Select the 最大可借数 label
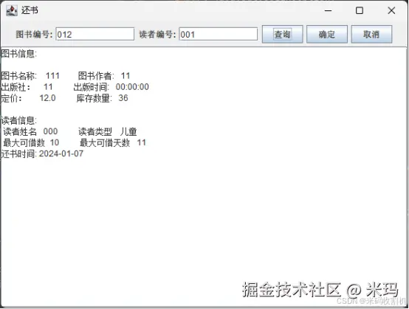This screenshot has width=409, height=309. click(24, 143)
